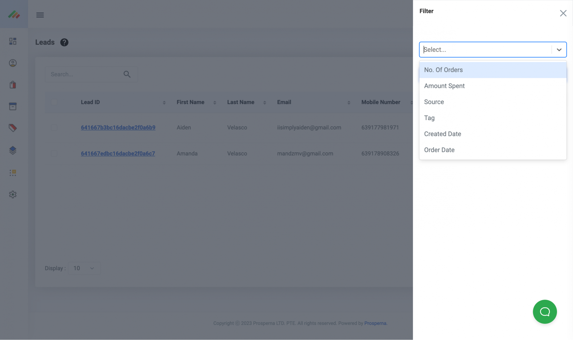Choose the Amount Spent filter option
573x340 pixels.
pos(444,86)
